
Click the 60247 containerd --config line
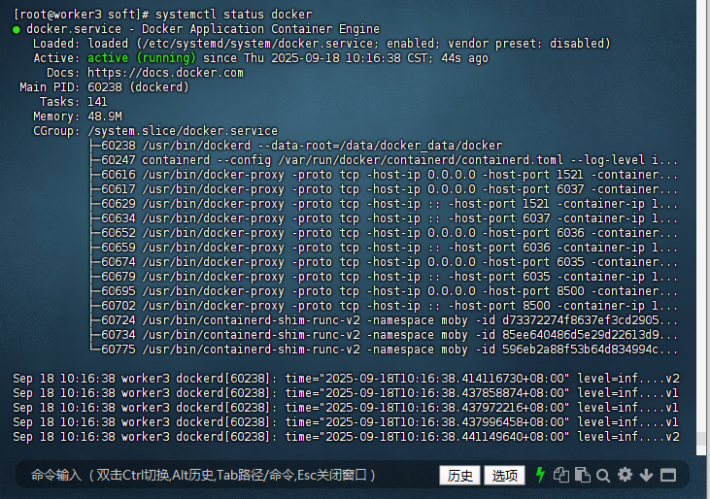(384, 160)
